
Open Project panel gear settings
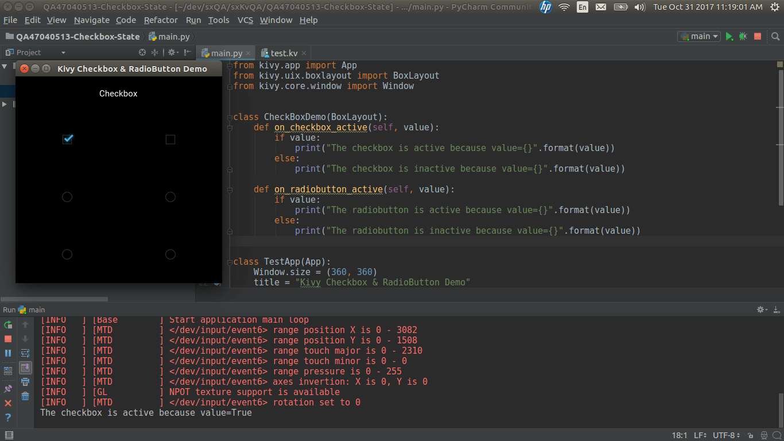click(172, 52)
